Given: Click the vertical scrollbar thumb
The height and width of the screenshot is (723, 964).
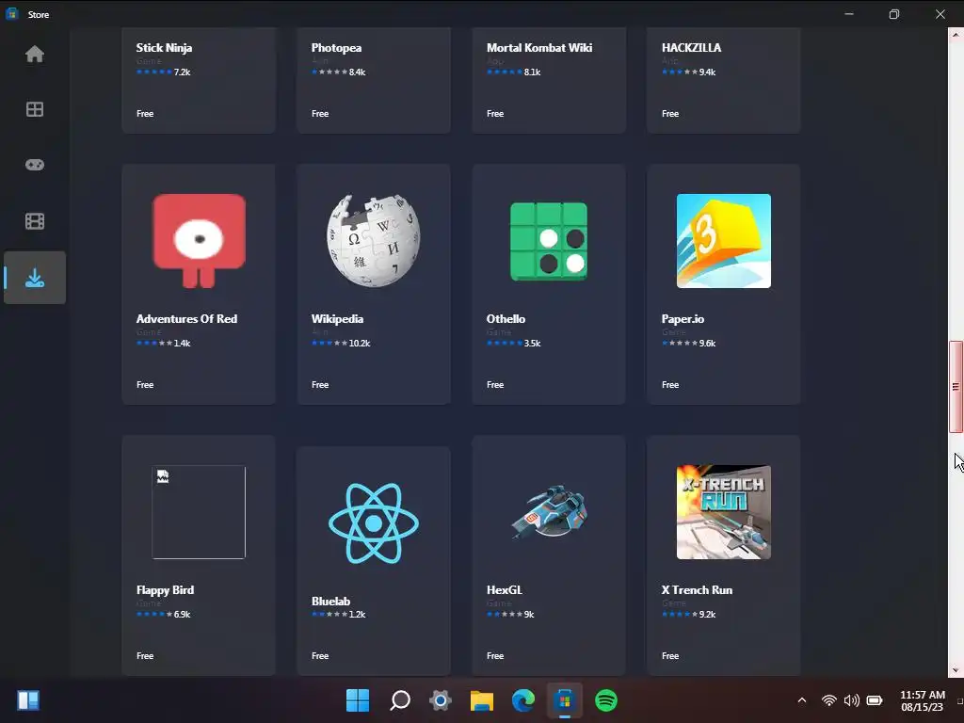Looking at the screenshot, I should (956, 387).
